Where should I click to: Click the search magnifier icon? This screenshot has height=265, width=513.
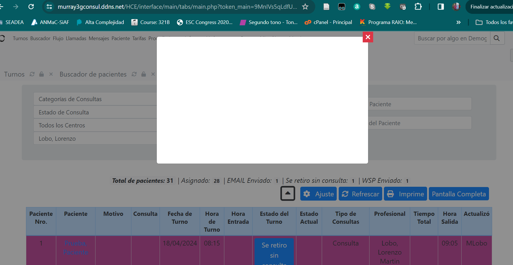click(x=497, y=38)
